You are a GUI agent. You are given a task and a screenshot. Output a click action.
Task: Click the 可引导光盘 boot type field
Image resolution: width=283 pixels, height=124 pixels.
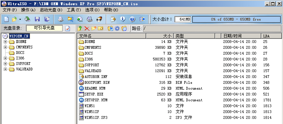click(44, 28)
